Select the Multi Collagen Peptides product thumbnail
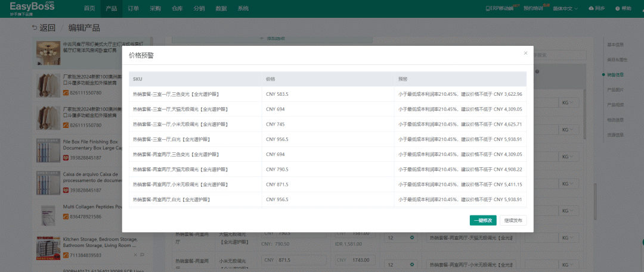The width and height of the screenshot is (644, 272). pos(48,215)
